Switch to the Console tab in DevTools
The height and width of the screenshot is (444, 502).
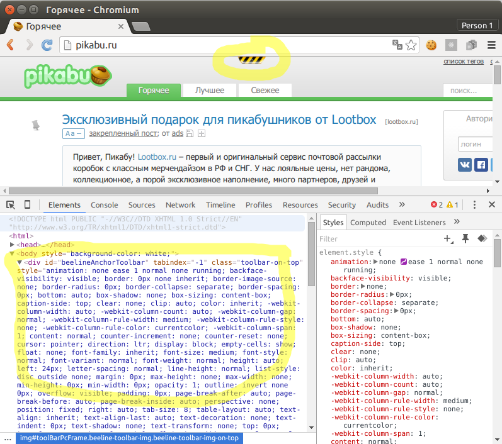(104, 205)
